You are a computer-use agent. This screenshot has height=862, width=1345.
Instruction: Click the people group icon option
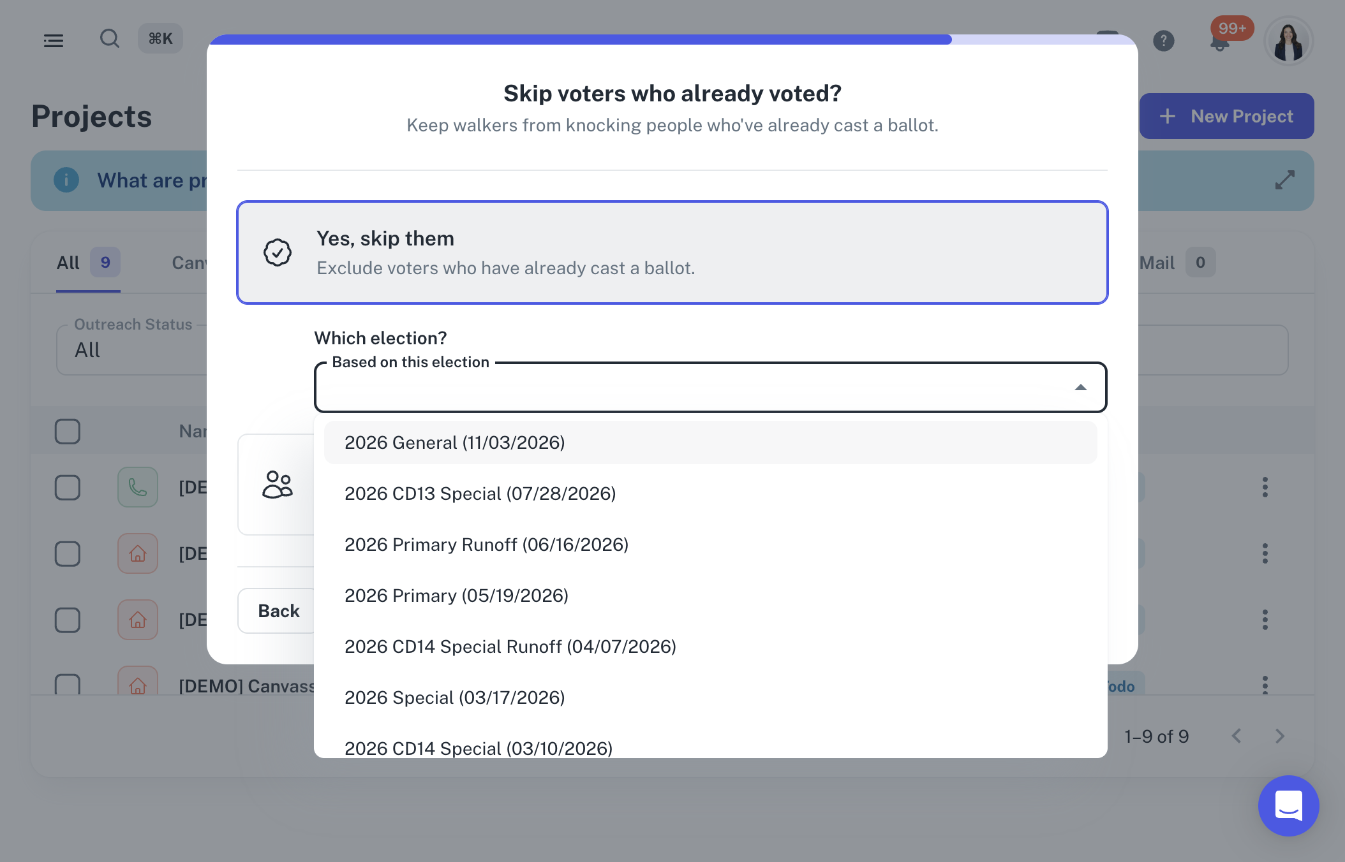tap(278, 485)
